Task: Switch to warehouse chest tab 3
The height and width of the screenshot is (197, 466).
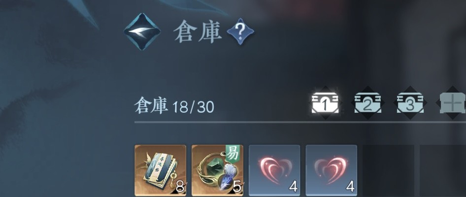Action: pyautogui.click(x=410, y=103)
